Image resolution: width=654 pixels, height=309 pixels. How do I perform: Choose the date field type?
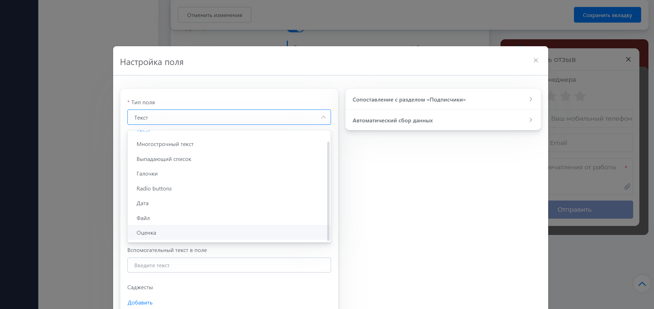[142, 203]
